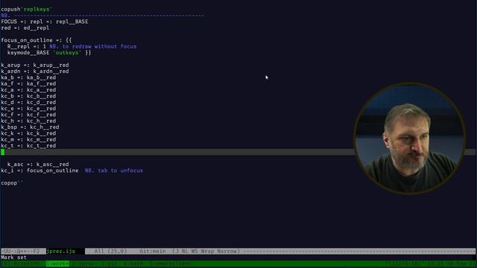Click the dashed NB. comment separator line
Image resolution: width=477 pixels, height=268 pixels.
click(103, 16)
